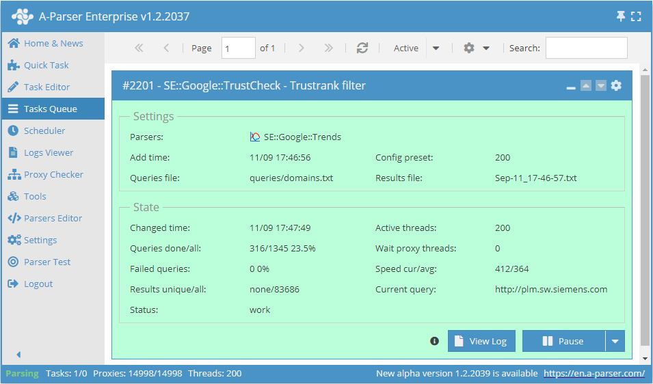The image size is (653, 384).
Task: Open the Pause button dropdown arrow
Action: point(615,341)
